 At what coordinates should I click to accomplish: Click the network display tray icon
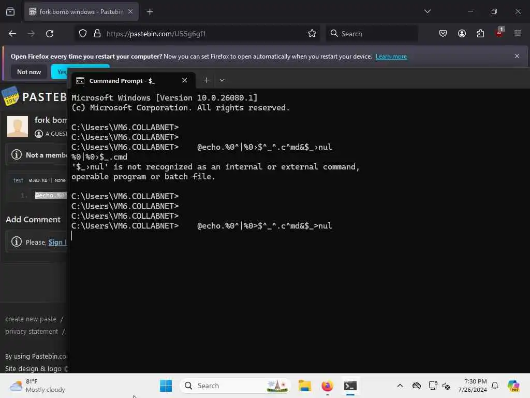coord(433,386)
